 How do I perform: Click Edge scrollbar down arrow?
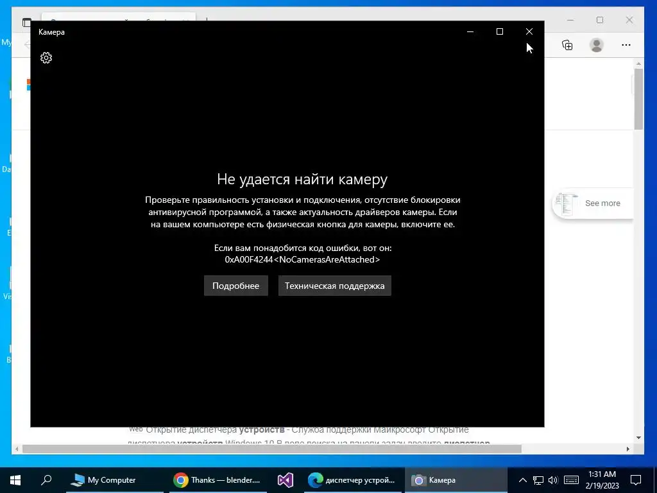pyautogui.click(x=638, y=438)
